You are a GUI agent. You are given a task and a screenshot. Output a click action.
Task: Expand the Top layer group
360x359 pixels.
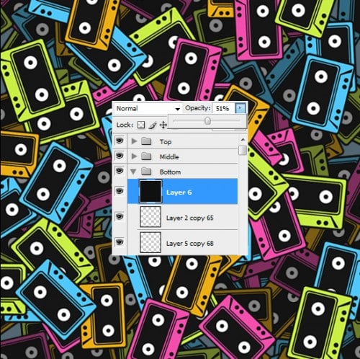coord(134,141)
